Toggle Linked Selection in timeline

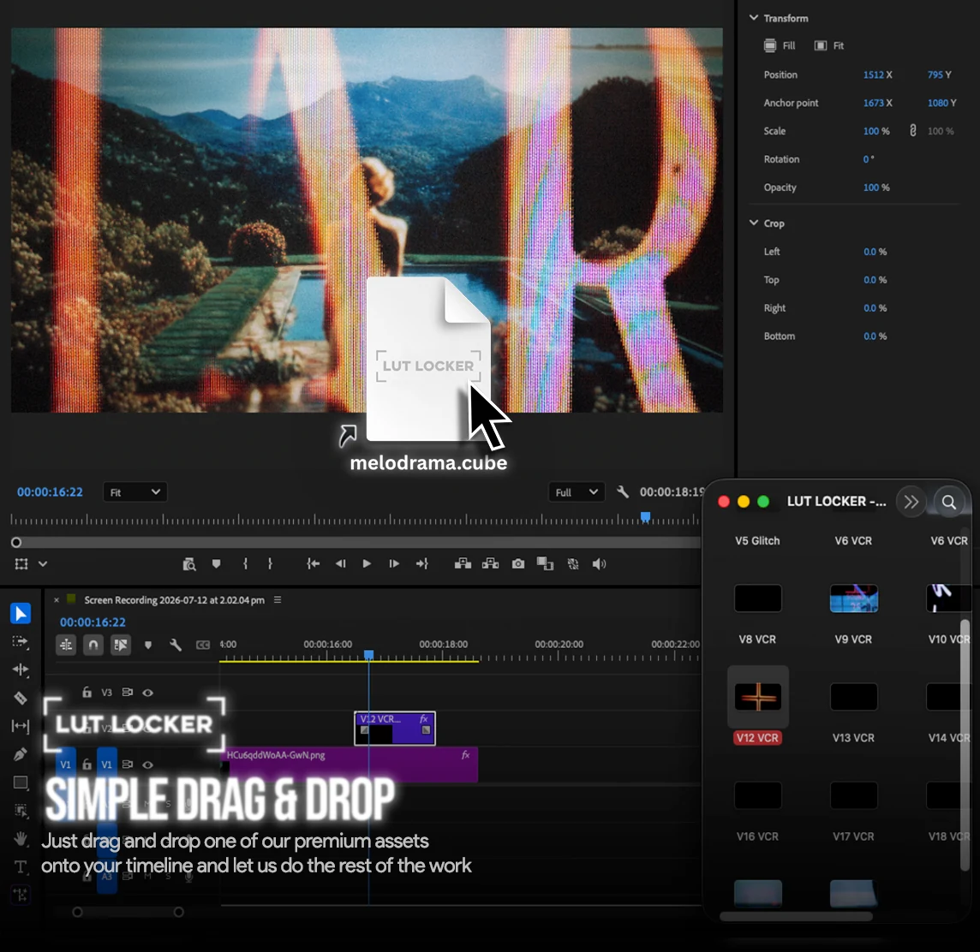[x=121, y=645]
